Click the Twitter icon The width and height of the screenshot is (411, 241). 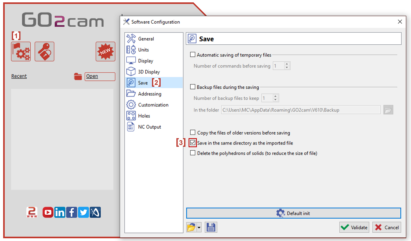point(83,212)
